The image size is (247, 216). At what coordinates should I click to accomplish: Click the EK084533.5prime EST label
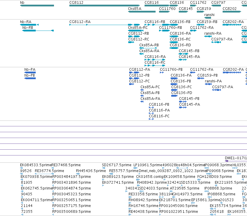click(36, 165)
